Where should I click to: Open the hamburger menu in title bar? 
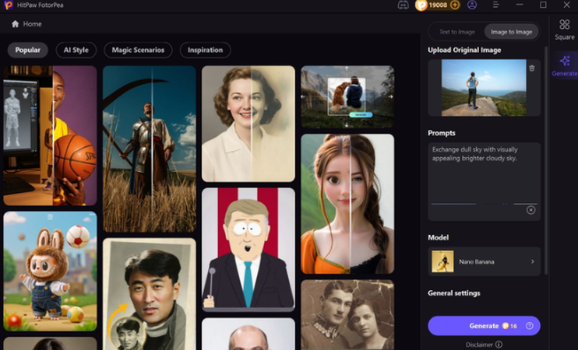(496, 5)
